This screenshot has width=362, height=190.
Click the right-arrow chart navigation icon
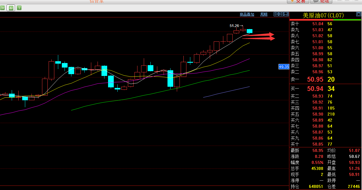281,14
